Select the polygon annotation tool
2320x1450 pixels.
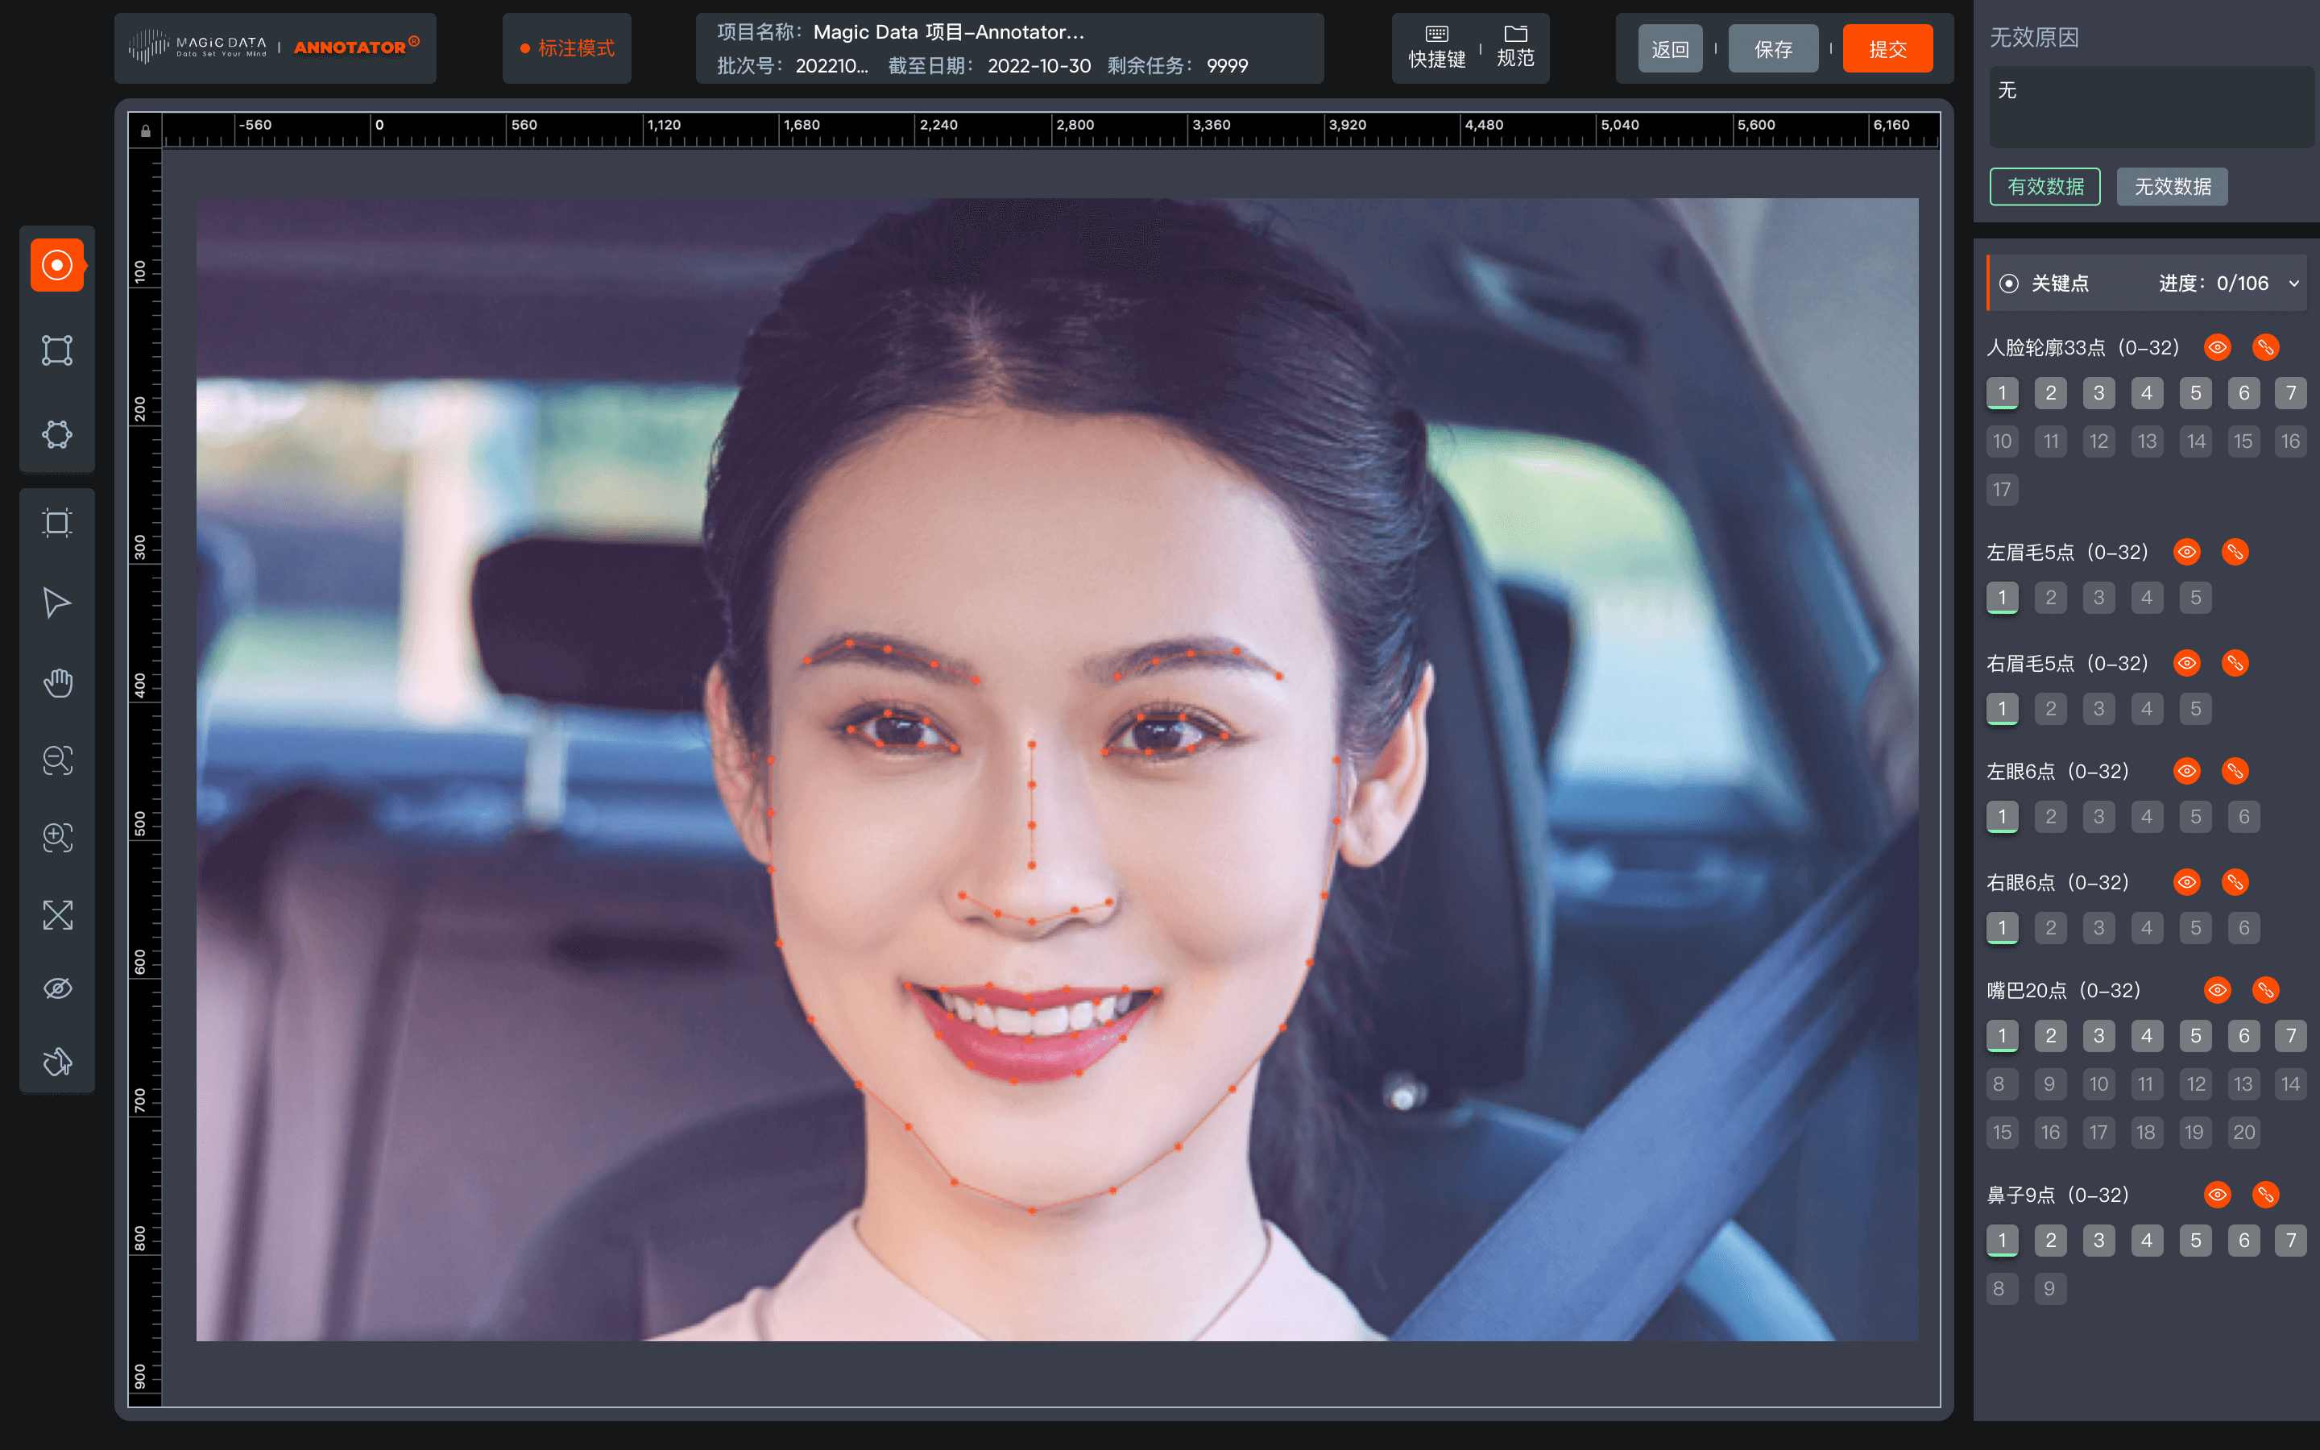(57, 434)
